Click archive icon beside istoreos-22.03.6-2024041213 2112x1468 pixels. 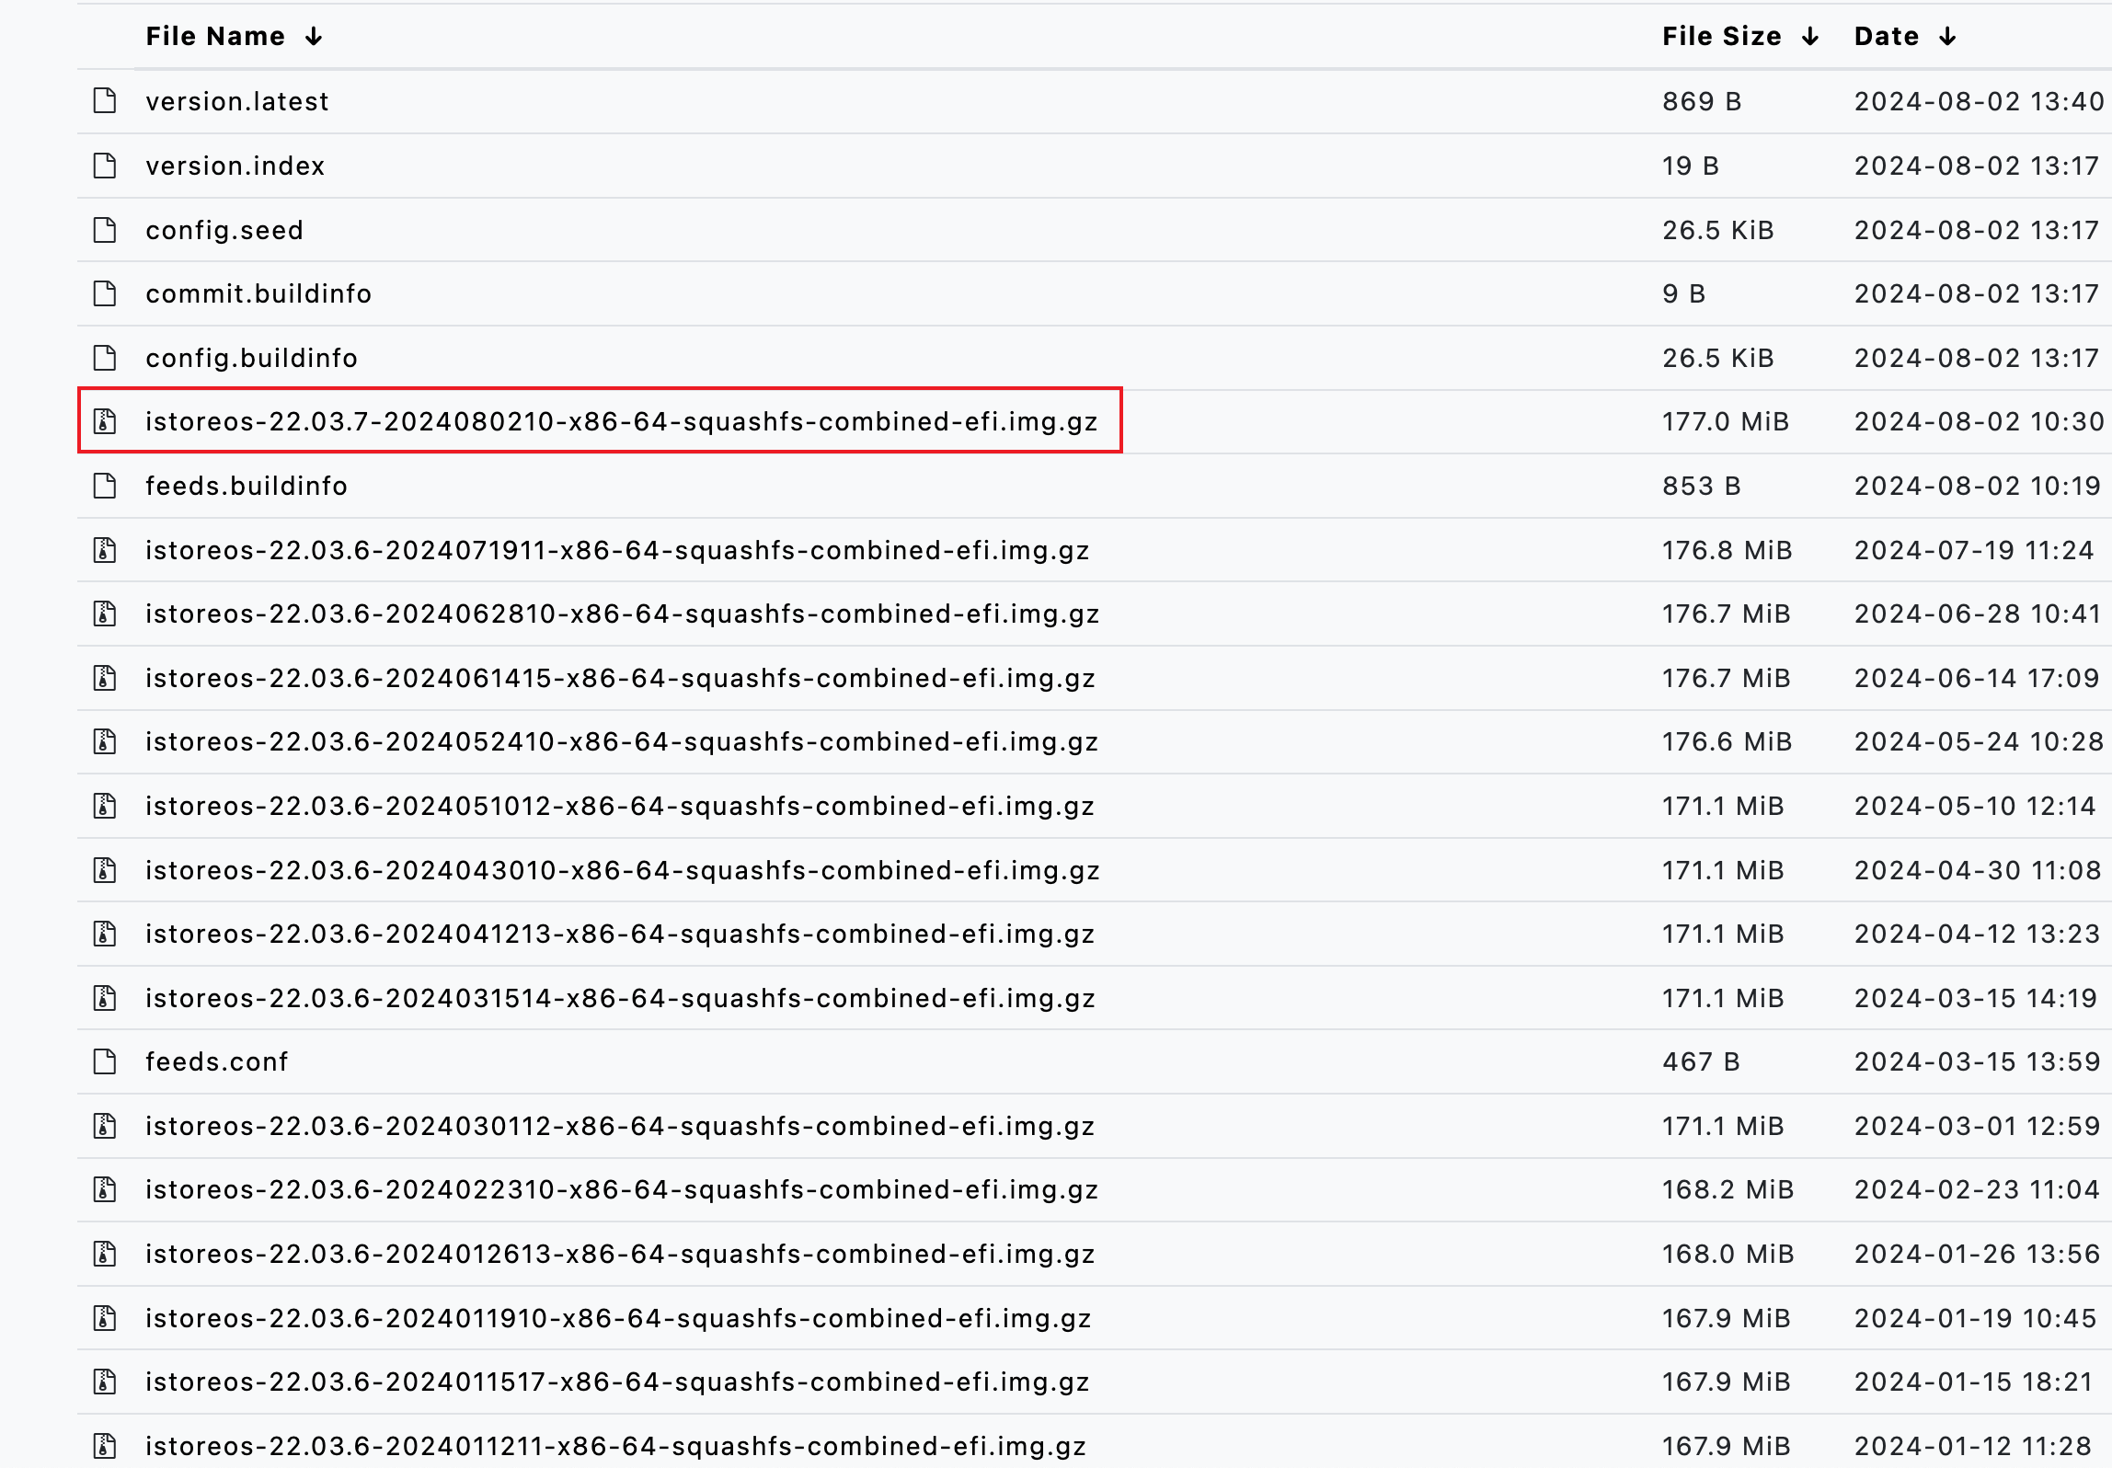pos(105,933)
